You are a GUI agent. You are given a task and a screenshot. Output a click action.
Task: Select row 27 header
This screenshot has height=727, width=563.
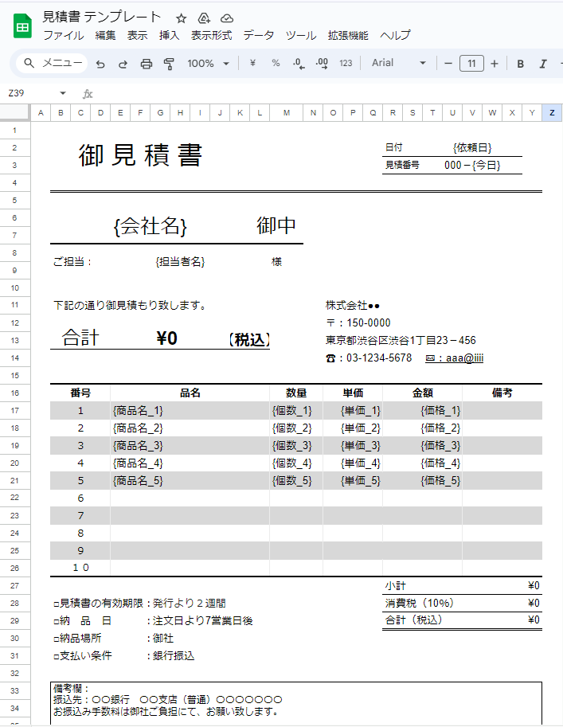pos(15,585)
